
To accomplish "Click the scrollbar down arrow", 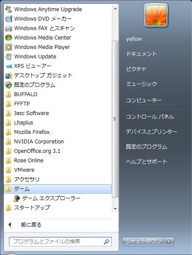I will click(x=115, y=209).
